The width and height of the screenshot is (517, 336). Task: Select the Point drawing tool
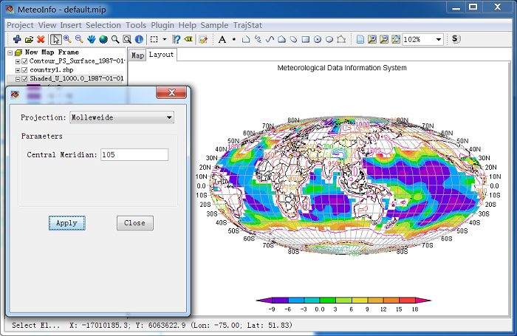[x=234, y=39]
